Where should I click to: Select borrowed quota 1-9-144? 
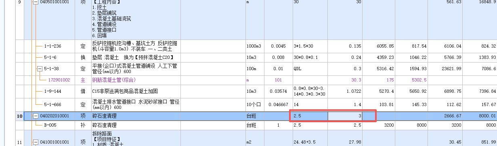tap(53, 92)
